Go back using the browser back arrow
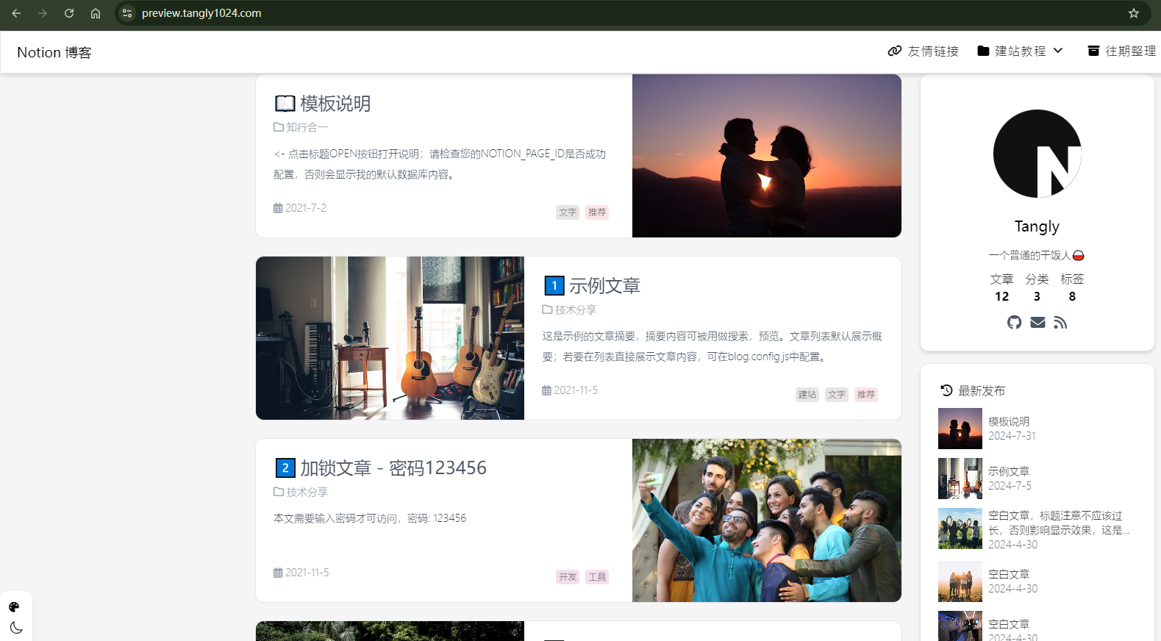Image resolution: width=1161 pixels, height=641 pixels. tap(16, 13)
